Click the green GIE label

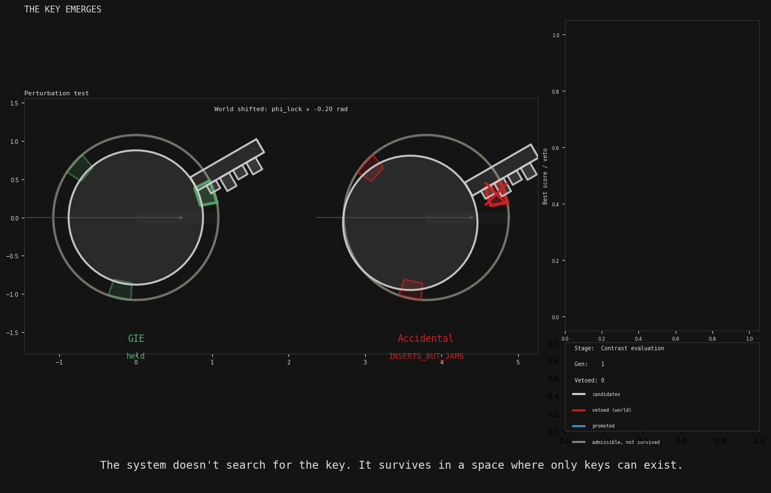click(x=136, y=339)
